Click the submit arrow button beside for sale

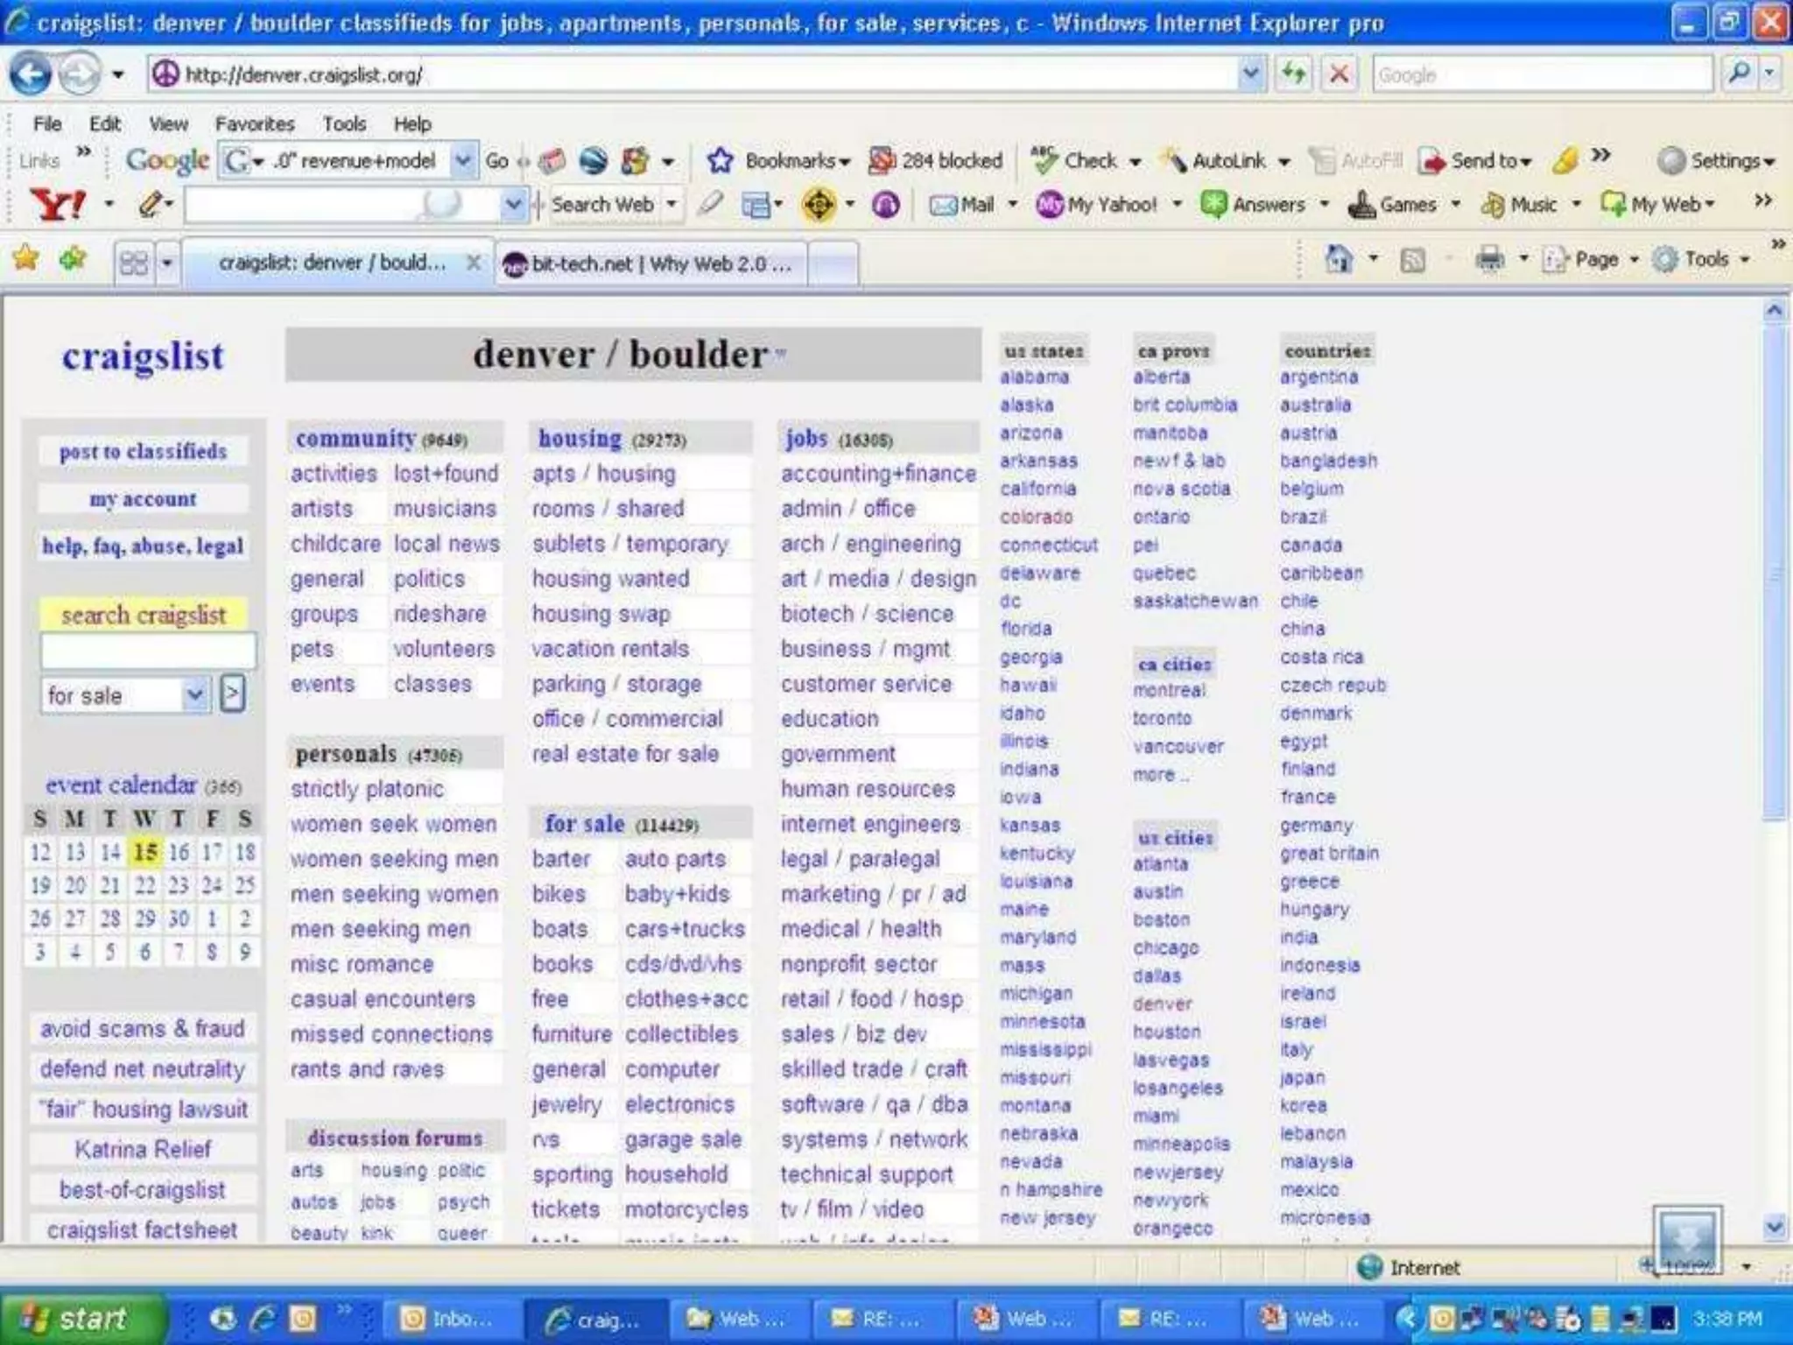pos(232,694)
